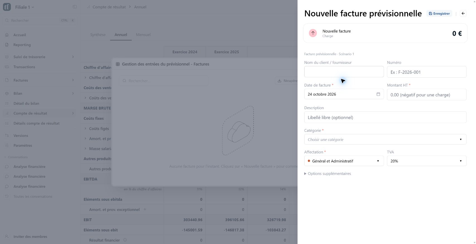Click the calendar icon in Date de facture
The width and height of the screenshot is (476, 244).
(x=378, y=94)
